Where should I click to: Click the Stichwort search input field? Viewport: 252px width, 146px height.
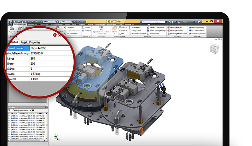pyautogui.click(x=153, y=22)
